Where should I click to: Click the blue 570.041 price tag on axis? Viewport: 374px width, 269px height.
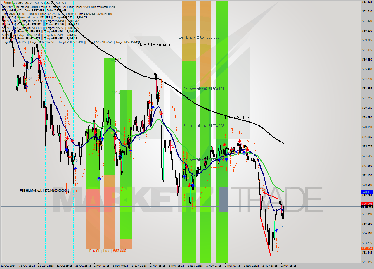367,192
